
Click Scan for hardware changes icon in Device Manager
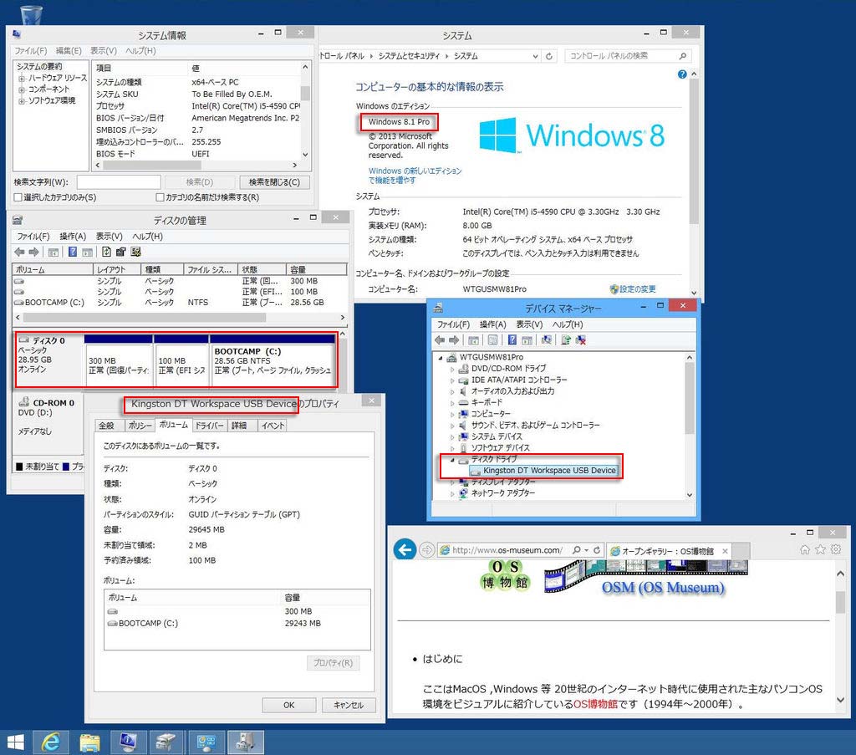(x=547, y=340)
